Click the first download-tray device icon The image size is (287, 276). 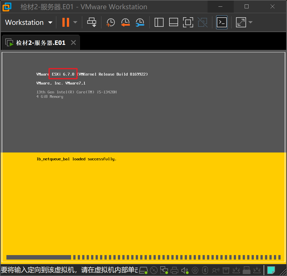(x=236, y=270)
